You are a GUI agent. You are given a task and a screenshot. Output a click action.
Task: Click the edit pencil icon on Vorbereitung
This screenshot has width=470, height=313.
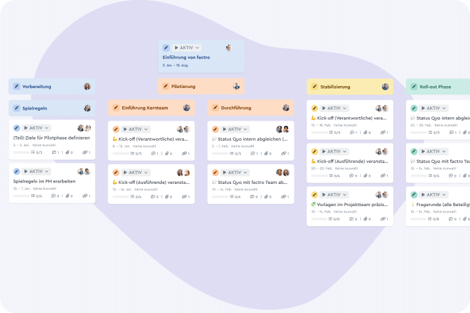coord(17,86)
